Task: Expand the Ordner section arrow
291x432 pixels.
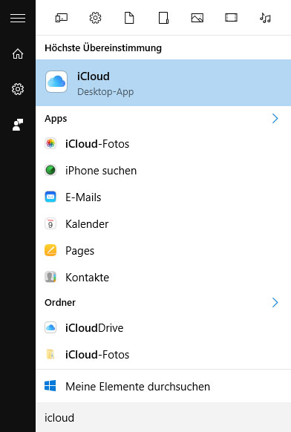Action: [x=275, y=303]
